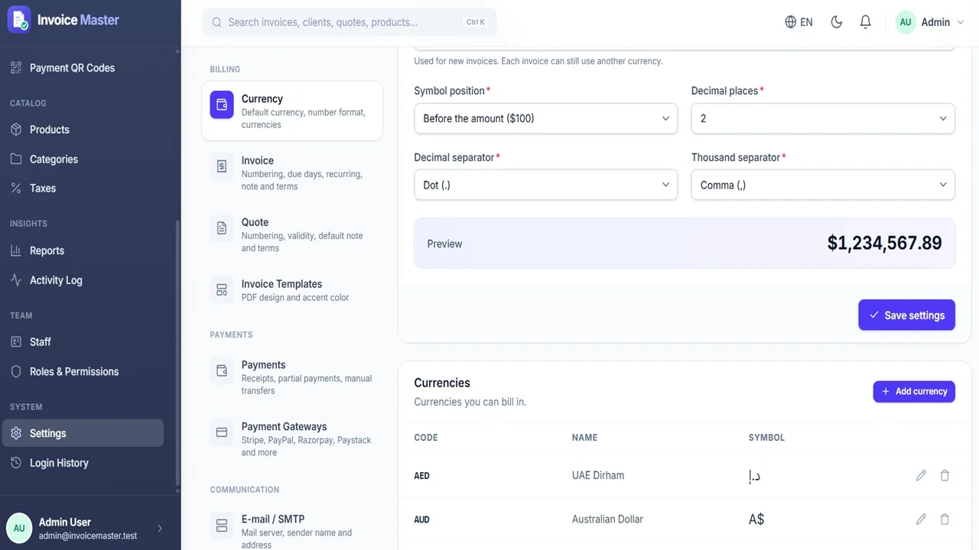Toggle dark mode moon icon
This screenshot has width=979, height=550.
(x=837, y=22)
